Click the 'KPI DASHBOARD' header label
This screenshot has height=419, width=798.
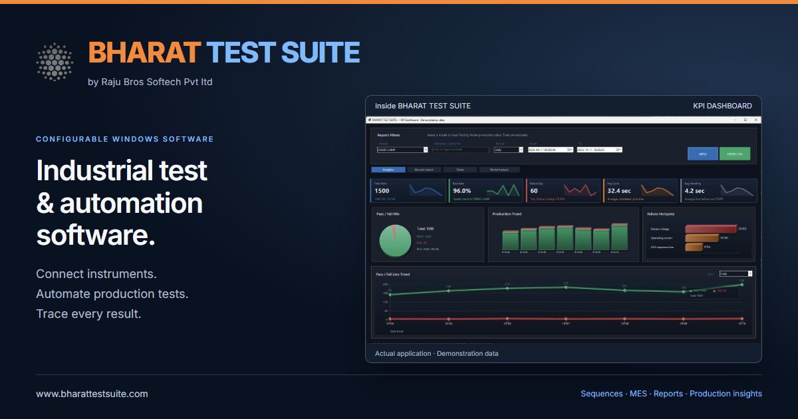722,106
